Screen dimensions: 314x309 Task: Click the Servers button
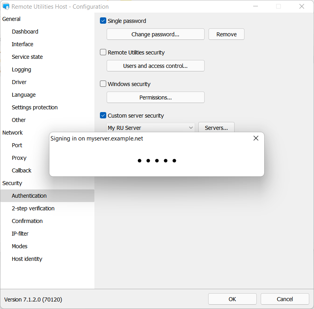tap(216, 128)
